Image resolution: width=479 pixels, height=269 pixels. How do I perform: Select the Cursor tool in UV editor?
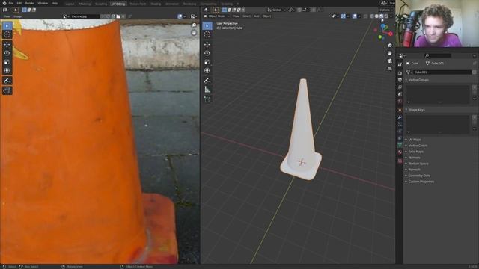coord(7,34)
